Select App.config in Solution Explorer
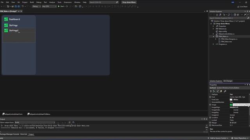Screen dimensions: 250x140 223,31
